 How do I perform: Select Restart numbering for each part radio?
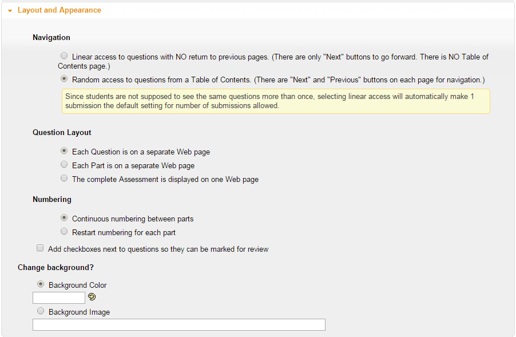click(x=64, y=231)
